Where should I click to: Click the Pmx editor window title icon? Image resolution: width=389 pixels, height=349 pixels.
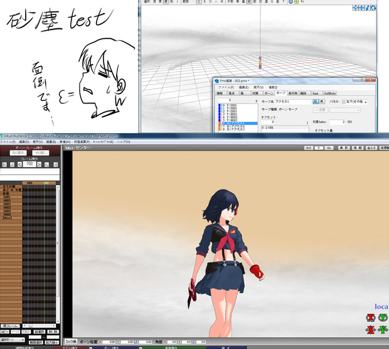pos(216,81)
